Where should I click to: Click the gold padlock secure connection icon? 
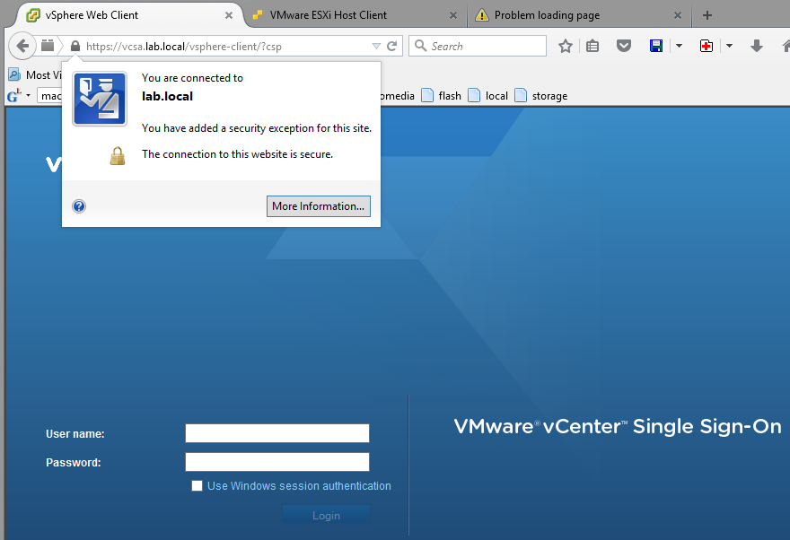coord(118,156)
